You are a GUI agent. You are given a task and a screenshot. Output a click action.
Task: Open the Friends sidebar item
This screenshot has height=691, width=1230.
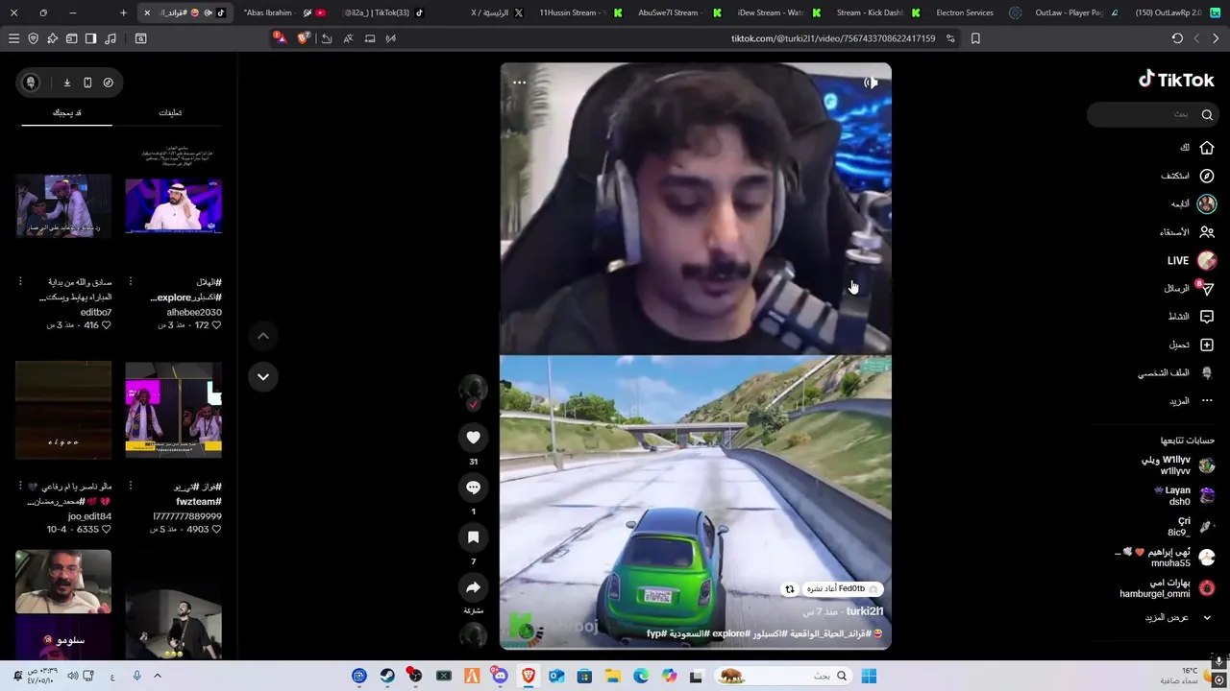[x=1187, y=232]
